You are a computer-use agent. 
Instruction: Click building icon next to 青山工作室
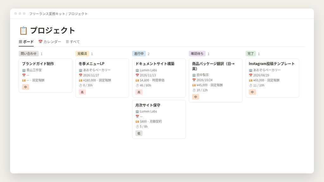24,70
